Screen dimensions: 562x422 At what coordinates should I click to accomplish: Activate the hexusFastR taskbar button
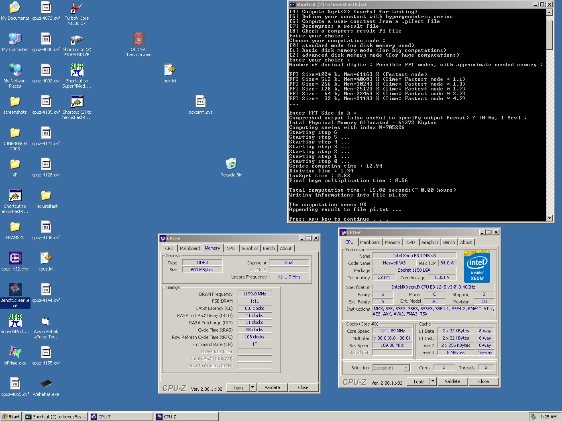56,417
